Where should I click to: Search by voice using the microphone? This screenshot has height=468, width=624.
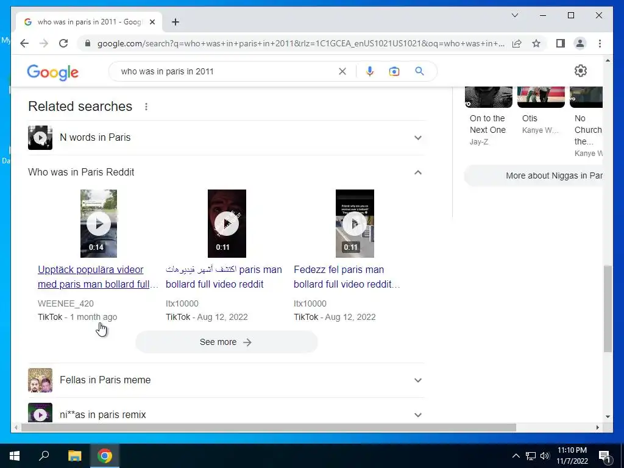(x=370, y=71)
